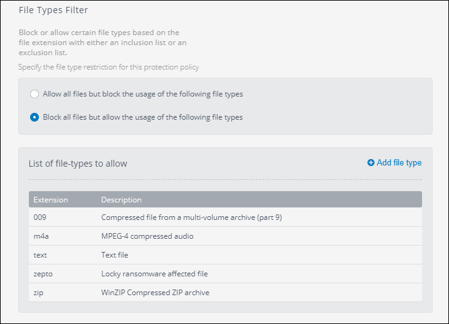Select the 009 extension row
The height and width of the screenshot is (324, 449).
point(40,217)
